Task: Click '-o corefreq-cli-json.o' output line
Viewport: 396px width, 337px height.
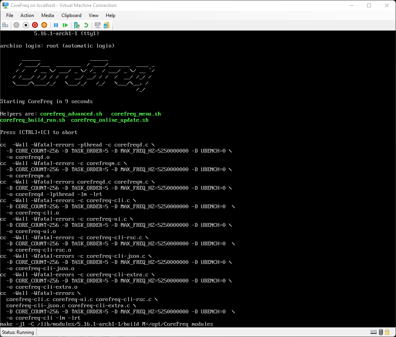Action: [x=40, y=269]
